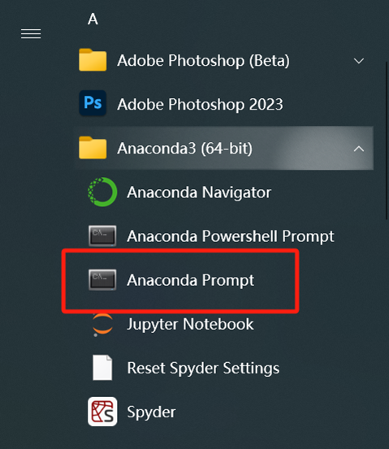This screenshot has height=449, width=389.
Task: Jump to the letter A section header
Action: 93,19
